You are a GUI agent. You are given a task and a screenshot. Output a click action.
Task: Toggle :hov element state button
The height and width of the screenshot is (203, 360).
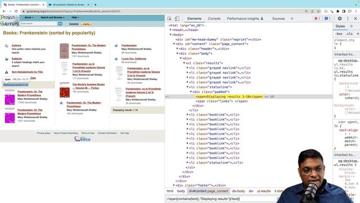[x=339, y=34]
